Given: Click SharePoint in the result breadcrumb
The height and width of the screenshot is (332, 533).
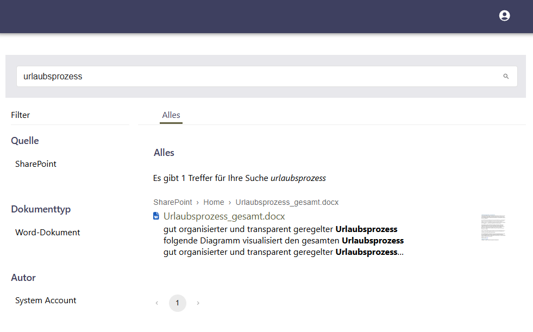Looking at the screenshot, I should point(173,202).
